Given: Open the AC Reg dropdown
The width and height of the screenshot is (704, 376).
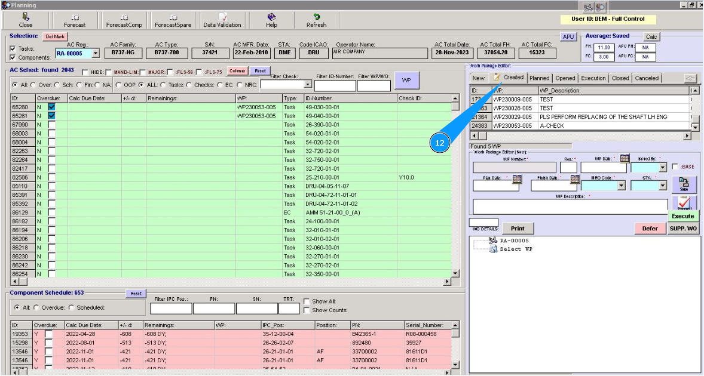Looking at the screenshot, I should [96, 54].
